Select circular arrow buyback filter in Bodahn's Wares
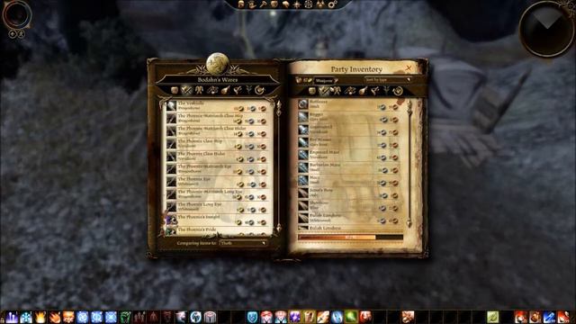Image resolution: width=576 pixels, height=324 pixels. tap(260, 90)
